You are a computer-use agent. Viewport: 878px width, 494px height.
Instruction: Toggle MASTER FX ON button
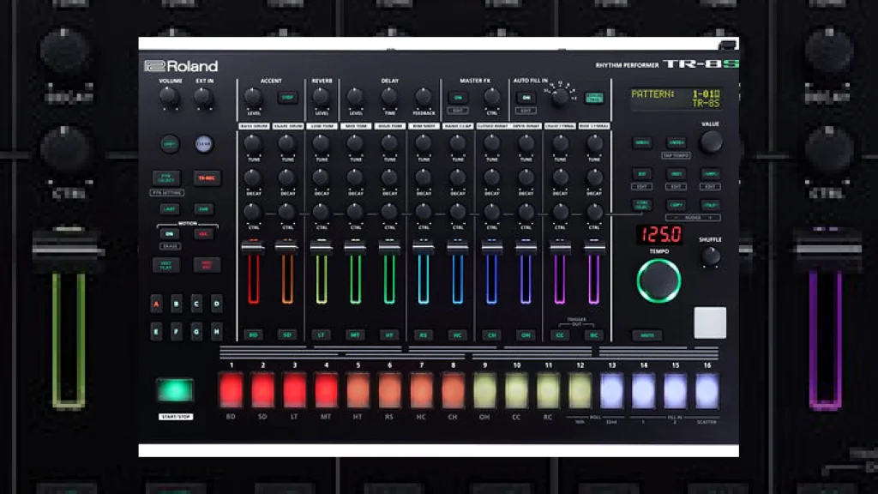click(x=458, y=98)
